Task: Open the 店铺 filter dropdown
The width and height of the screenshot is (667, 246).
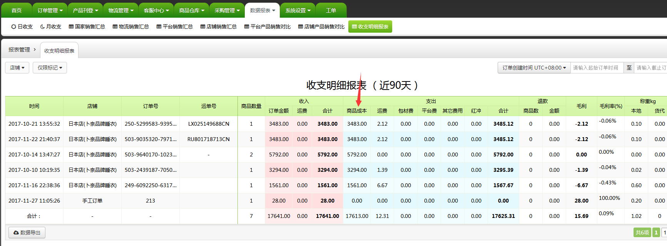Action: [x=17, y=68]
